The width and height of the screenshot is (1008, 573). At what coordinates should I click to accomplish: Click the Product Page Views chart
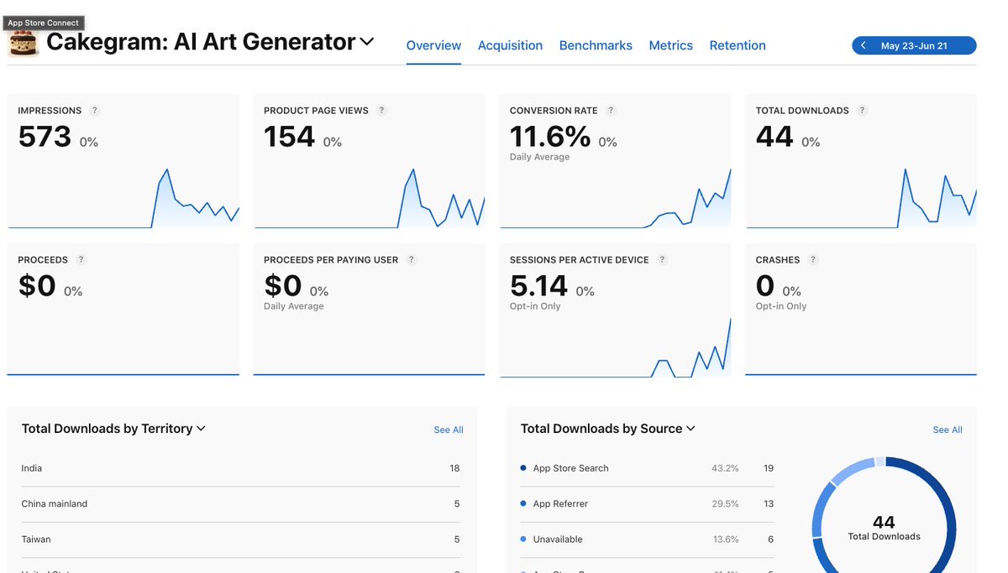(370, 198)
